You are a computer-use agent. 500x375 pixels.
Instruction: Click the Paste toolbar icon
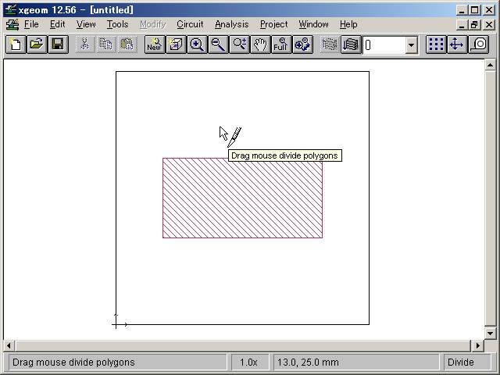pos(127,45)
